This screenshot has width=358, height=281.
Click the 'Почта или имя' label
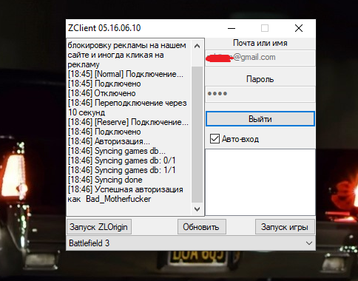(x=260, y=43)
